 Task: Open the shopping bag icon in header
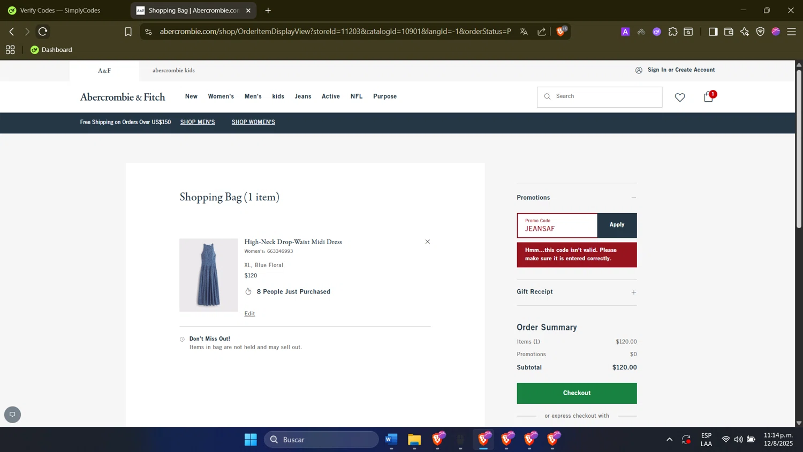(709, 97)
